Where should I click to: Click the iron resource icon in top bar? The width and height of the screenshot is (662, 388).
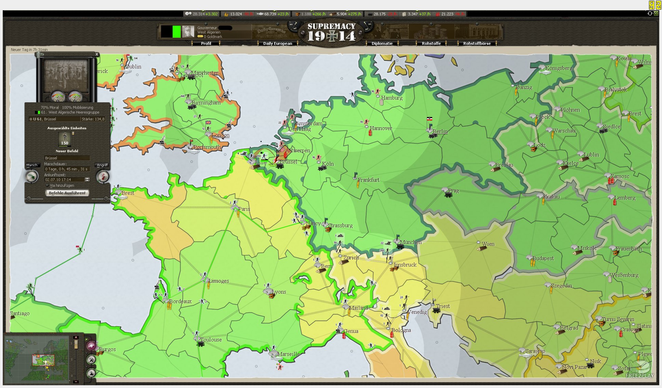click(297, 14)
